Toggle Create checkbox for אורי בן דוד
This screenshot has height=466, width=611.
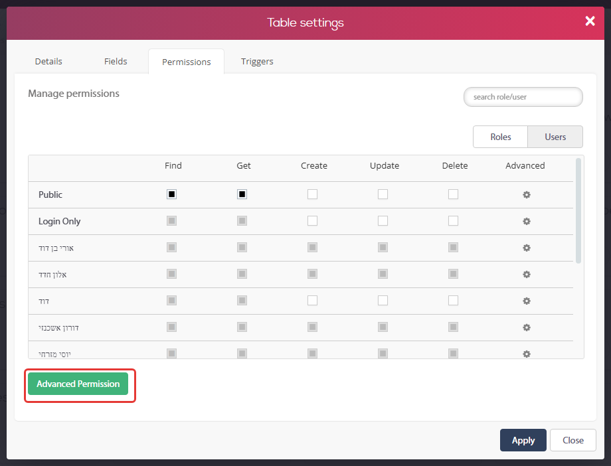(x=313, y=247)
